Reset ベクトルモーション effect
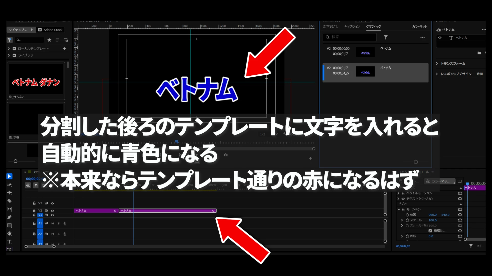This screenshot has width=492, height=276. pos(460,193)
